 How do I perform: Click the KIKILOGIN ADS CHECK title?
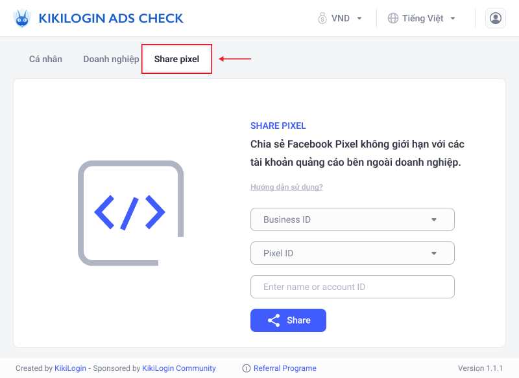[x=111, y=19]
